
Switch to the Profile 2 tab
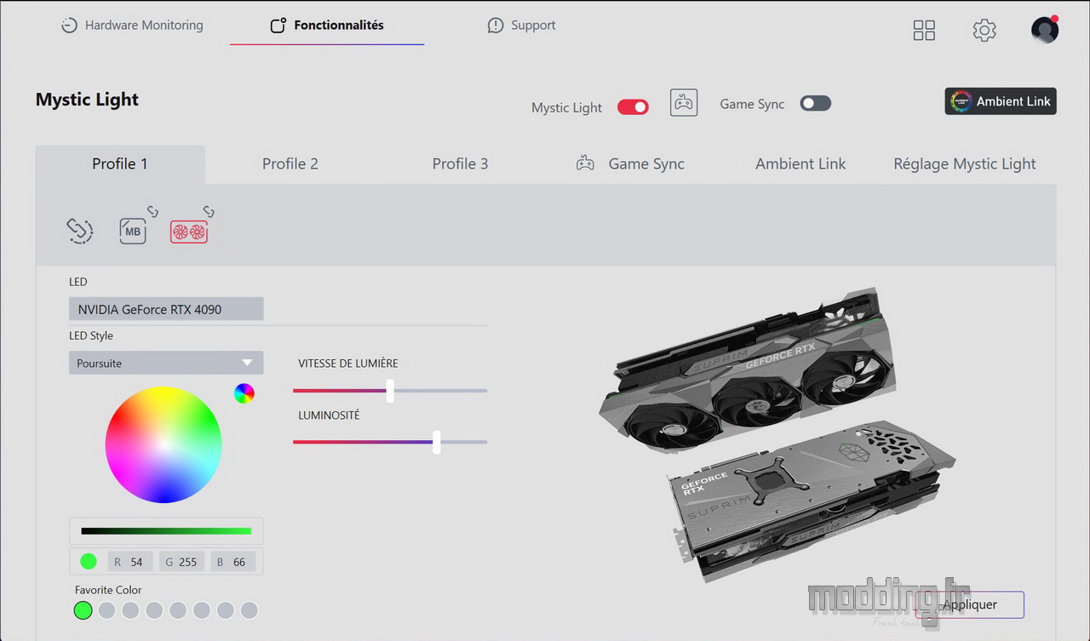coord(290,163)
